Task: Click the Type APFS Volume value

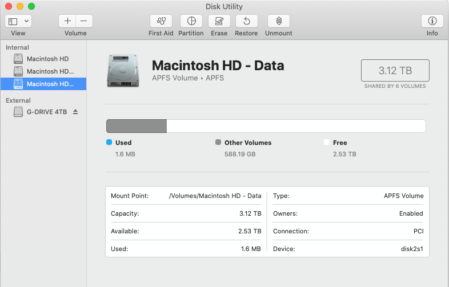Action: 404,196
